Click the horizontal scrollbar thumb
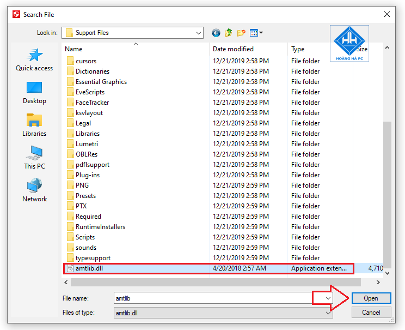Viewport: 405px width, 330px height. [216, 283]
